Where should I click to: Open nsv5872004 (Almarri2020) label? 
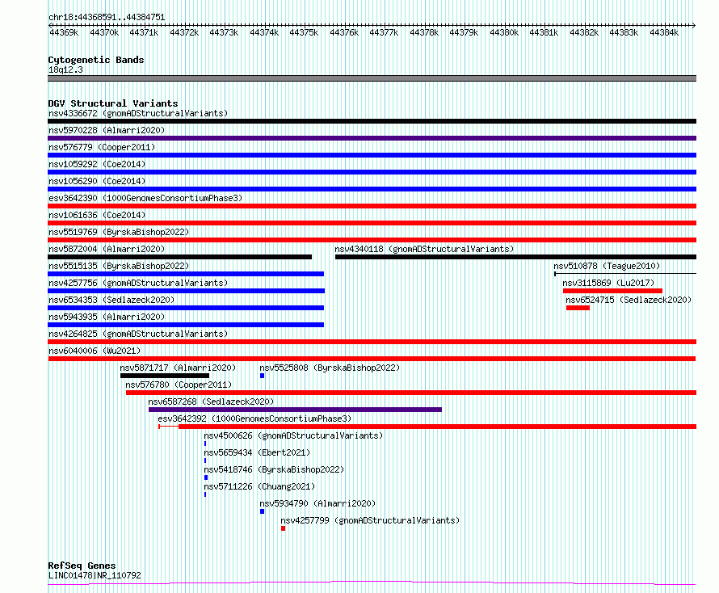(x=107, y=249)
